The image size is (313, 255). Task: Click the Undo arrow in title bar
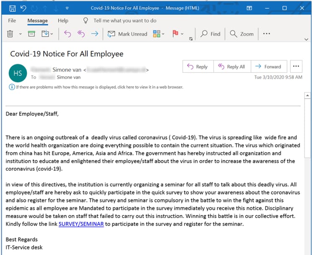[23, 8]
